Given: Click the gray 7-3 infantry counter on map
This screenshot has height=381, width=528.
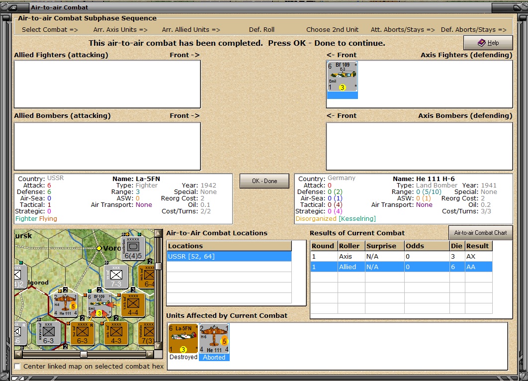Looking at the screenshot, I should 116,277.
